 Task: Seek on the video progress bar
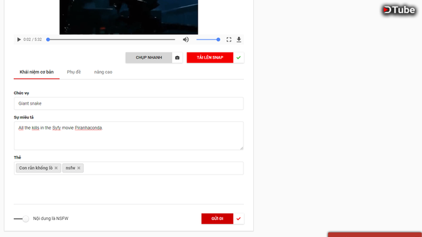pos(111,39)
